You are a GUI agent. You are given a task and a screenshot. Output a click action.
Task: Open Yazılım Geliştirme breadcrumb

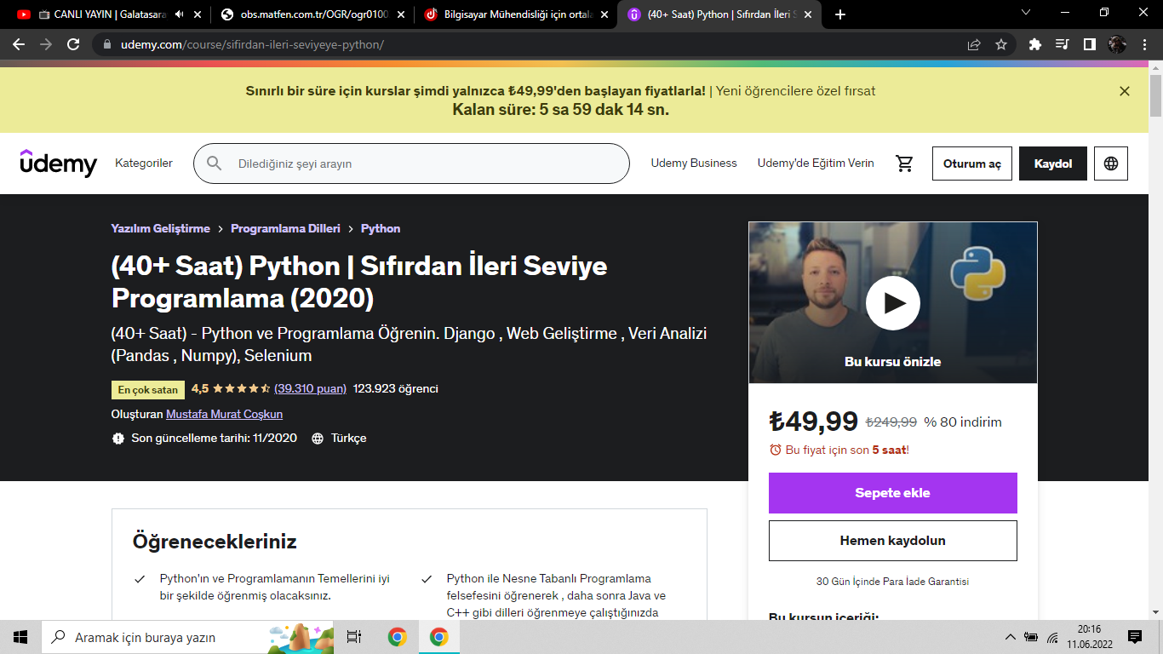160,228
